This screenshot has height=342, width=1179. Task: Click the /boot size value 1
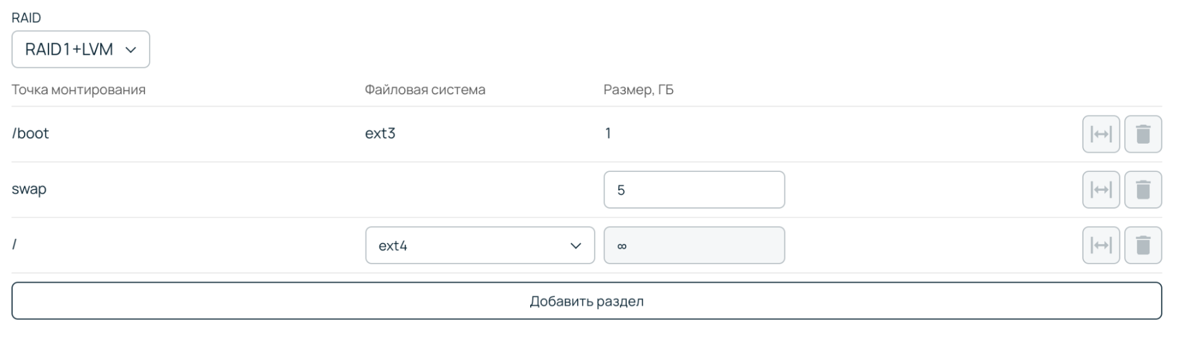pyautogui.click(x=607, y=134)
